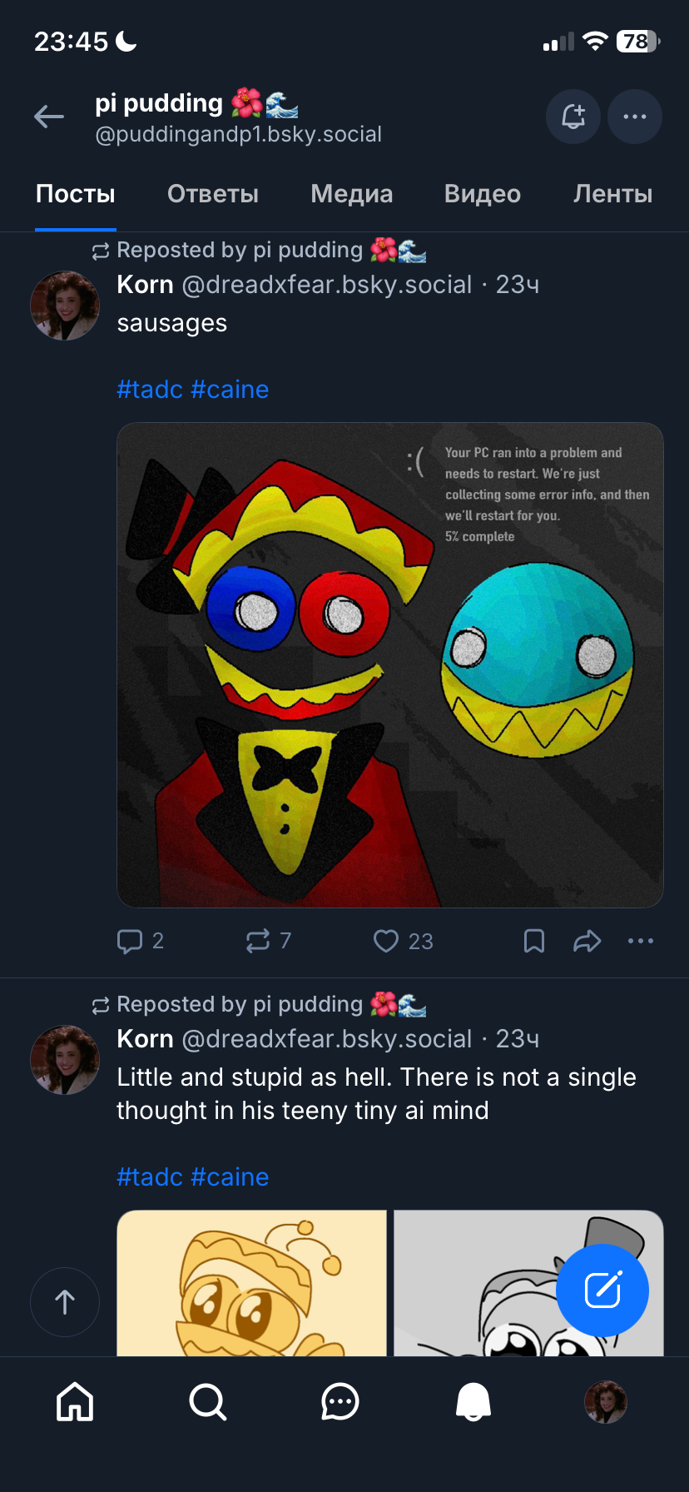Subscribe to post notifications bell icon

pyautogui.click(x=573, y=117)
